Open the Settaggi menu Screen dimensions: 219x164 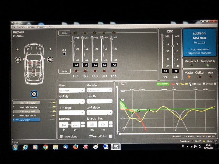(31, 27)
